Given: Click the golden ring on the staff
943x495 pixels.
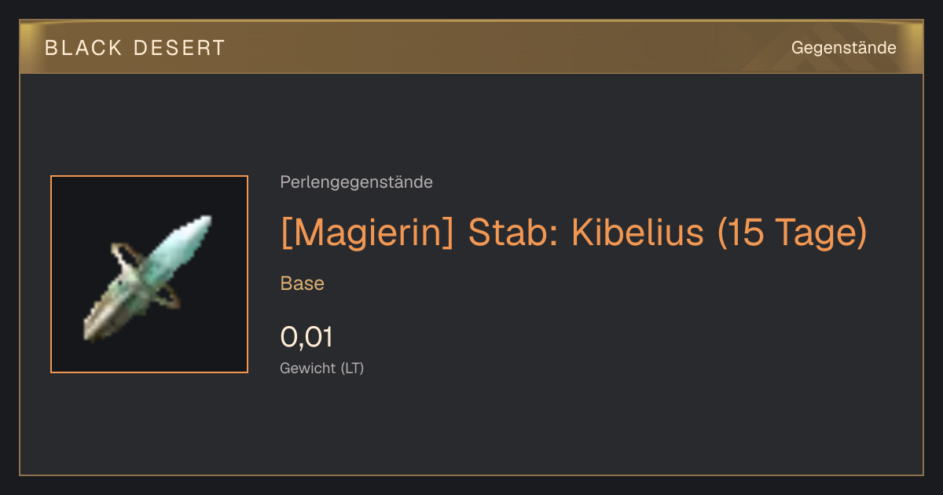Looking at the screenshot, I should click(145, 277).
